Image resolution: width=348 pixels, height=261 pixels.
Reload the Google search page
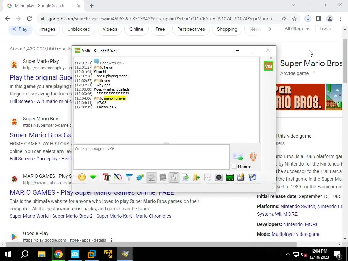coord(29,19)
